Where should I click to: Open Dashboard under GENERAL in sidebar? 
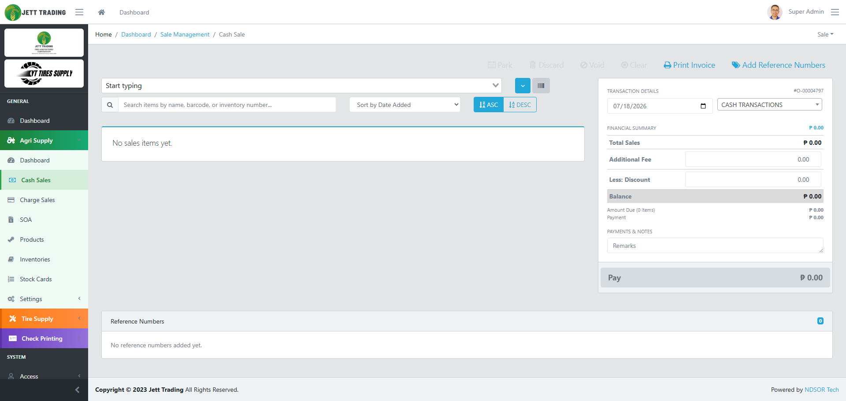44,121
